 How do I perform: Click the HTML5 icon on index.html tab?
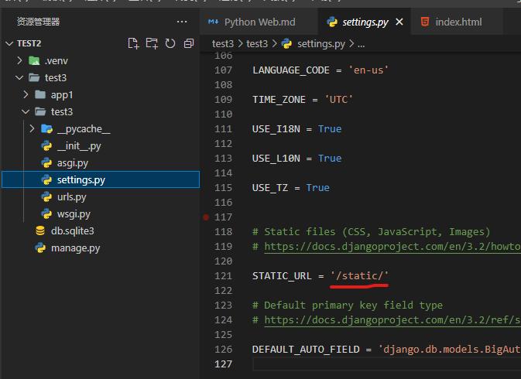click(x=425, y=22)
